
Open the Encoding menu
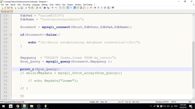click(x=27, y=5)
